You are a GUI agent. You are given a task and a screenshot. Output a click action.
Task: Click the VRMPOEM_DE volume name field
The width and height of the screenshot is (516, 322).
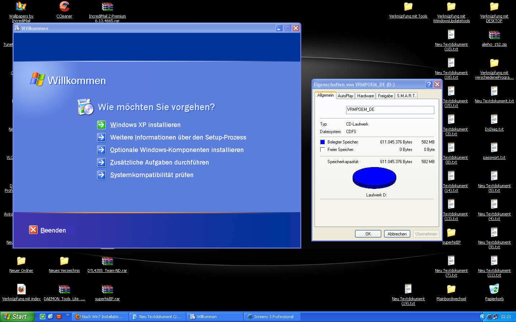390,110
